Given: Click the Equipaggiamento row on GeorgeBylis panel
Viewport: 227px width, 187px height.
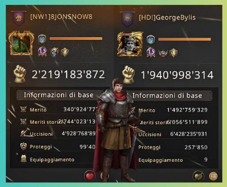Looking at the screenshot, I should point(173,160).
